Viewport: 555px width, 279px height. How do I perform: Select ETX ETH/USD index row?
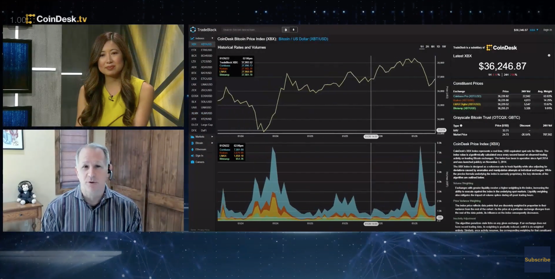coord(202,50)
